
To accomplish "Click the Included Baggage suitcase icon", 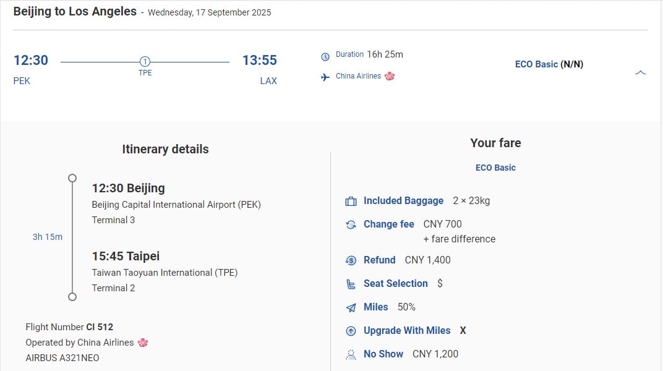I will click(351, 201).
